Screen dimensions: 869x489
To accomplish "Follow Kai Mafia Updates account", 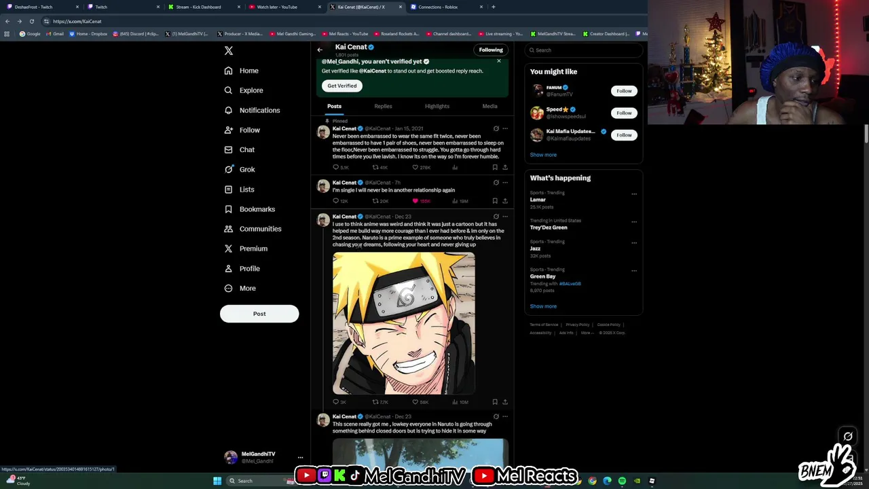I will pos(624,135).
